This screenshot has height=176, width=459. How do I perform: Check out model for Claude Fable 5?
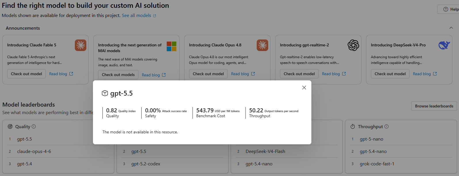(x=26, y=74)
